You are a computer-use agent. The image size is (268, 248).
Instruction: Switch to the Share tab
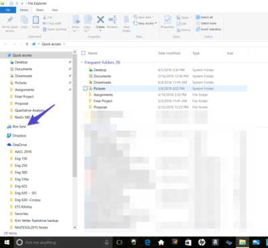point(40,10)
